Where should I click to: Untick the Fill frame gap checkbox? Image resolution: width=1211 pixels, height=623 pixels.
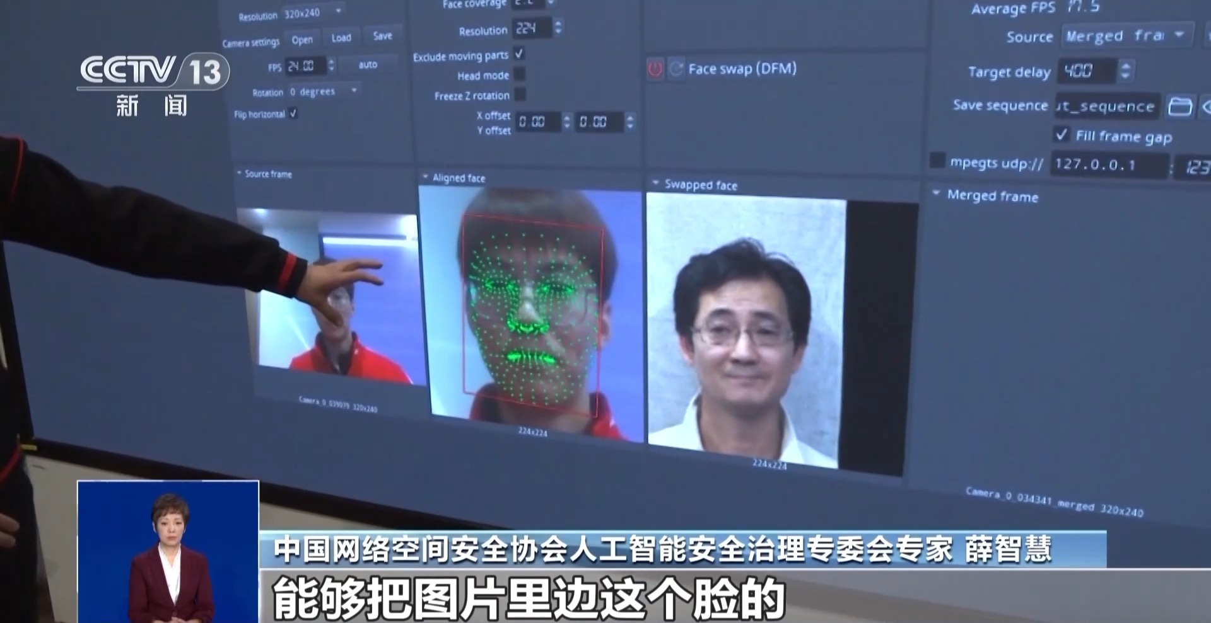tap(1062, 135)
